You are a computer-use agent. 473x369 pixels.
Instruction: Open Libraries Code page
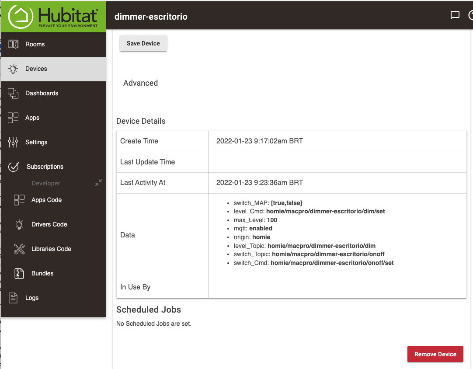point(51,249)
